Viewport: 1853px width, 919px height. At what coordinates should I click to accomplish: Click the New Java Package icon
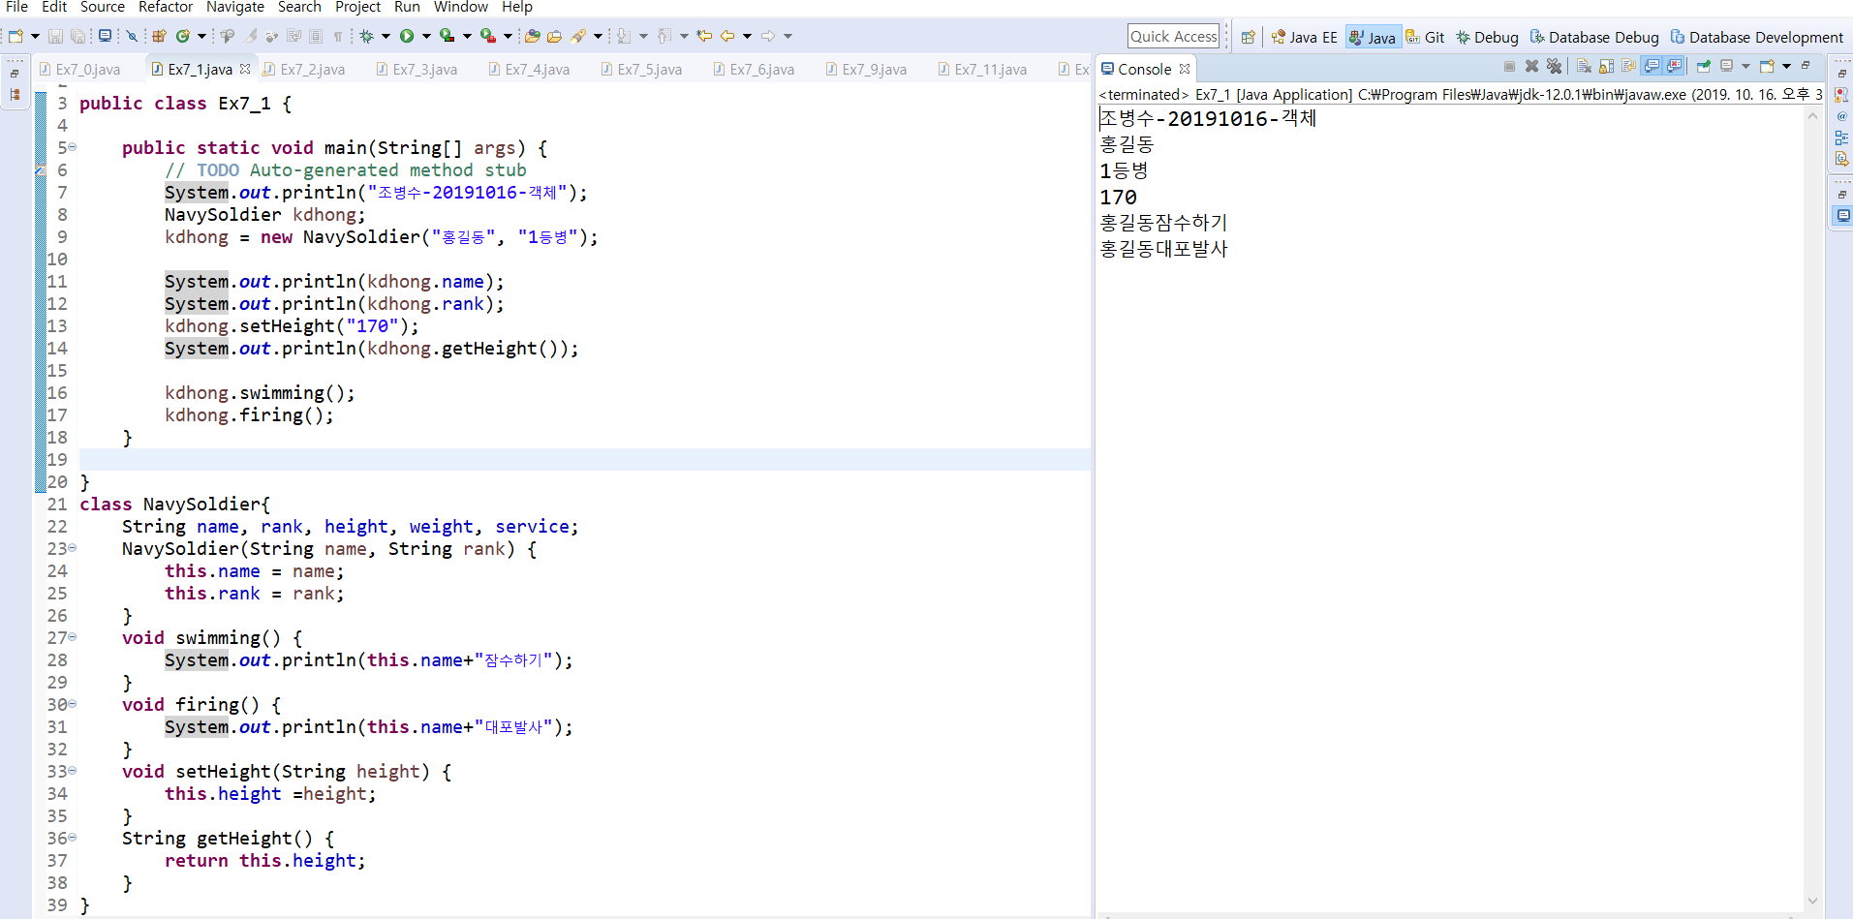tap(159, 36)
